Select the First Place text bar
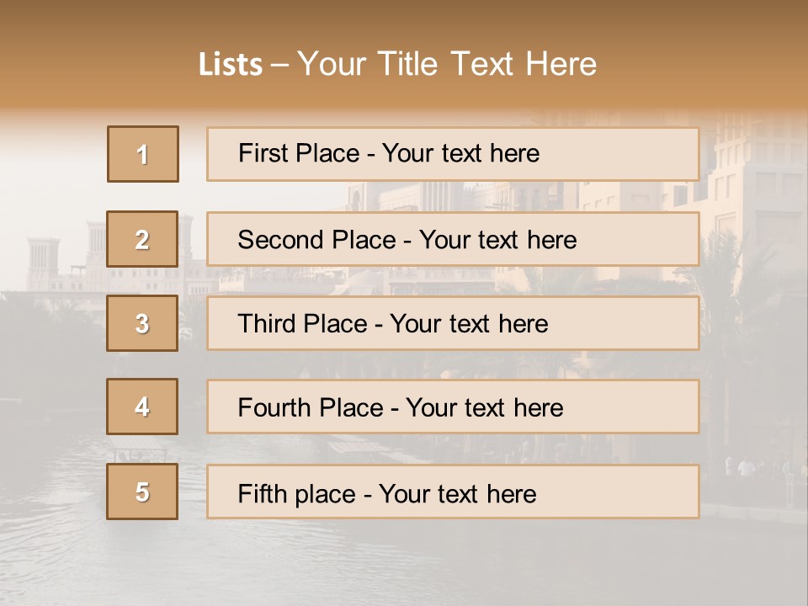Viewport: 808px width, 606px height. (x=453, y=154)
